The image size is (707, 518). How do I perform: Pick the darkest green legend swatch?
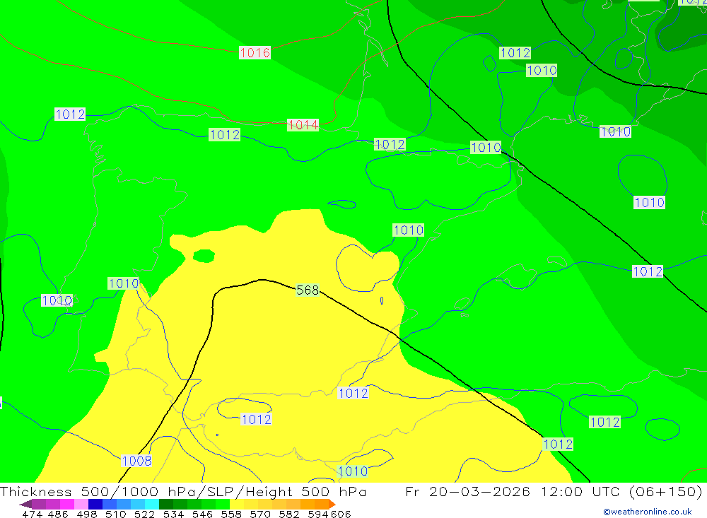(166, 505)
